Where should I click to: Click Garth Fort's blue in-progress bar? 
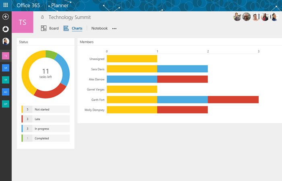(x=182, y=100)
